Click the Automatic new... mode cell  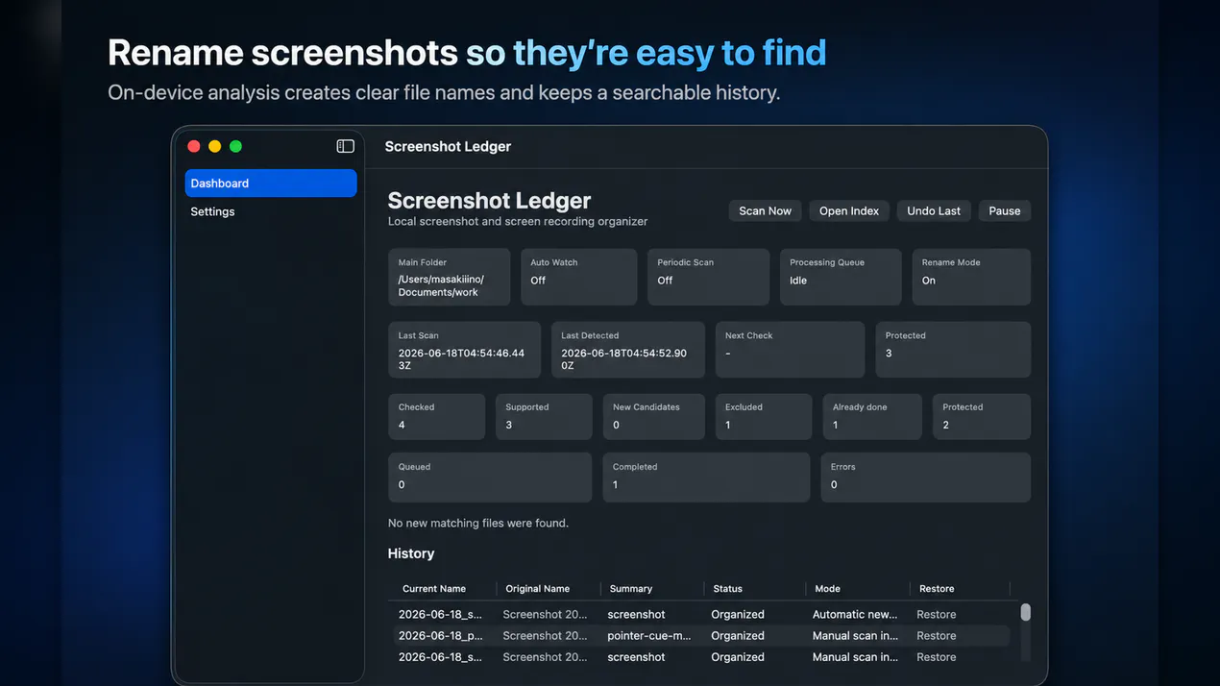(855, 615)
